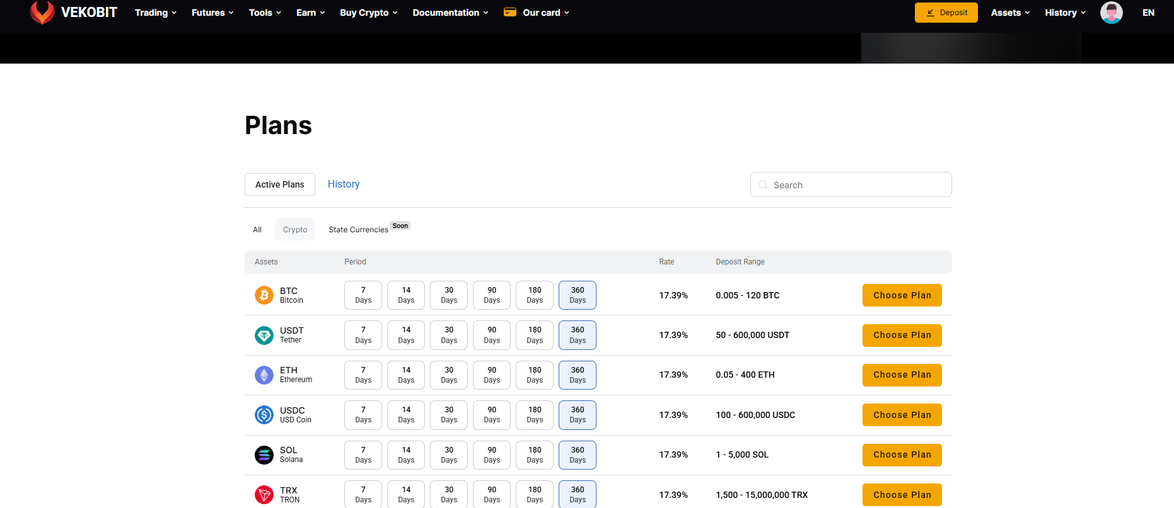Select the All filter
The width and height of the screenshot is (1174, 508).
tap(257, 230)
